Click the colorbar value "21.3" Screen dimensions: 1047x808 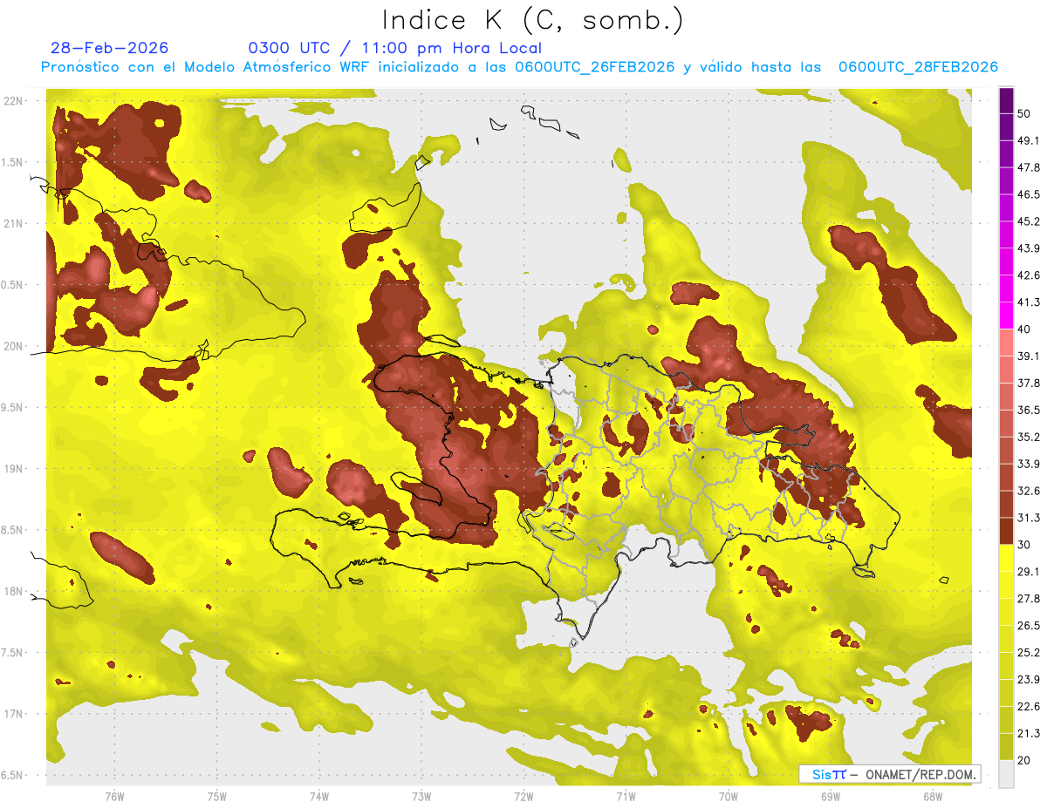(1030, 733)
